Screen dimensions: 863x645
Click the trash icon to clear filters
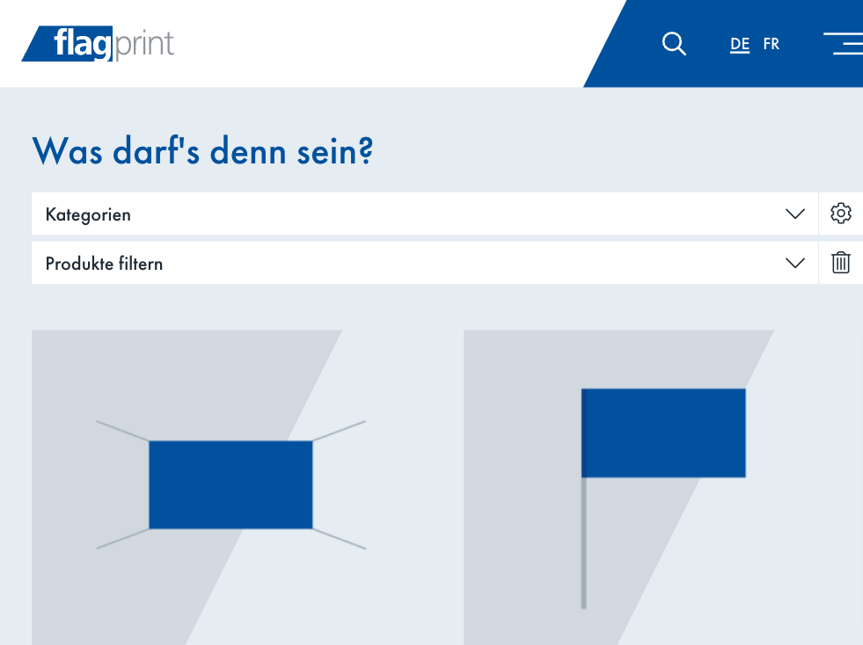(841, 263)
